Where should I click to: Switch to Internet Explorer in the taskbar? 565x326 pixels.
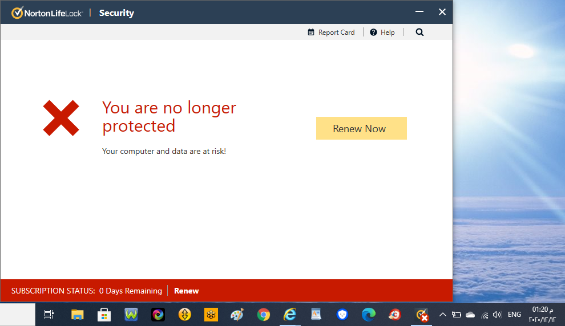pos(290,315)
